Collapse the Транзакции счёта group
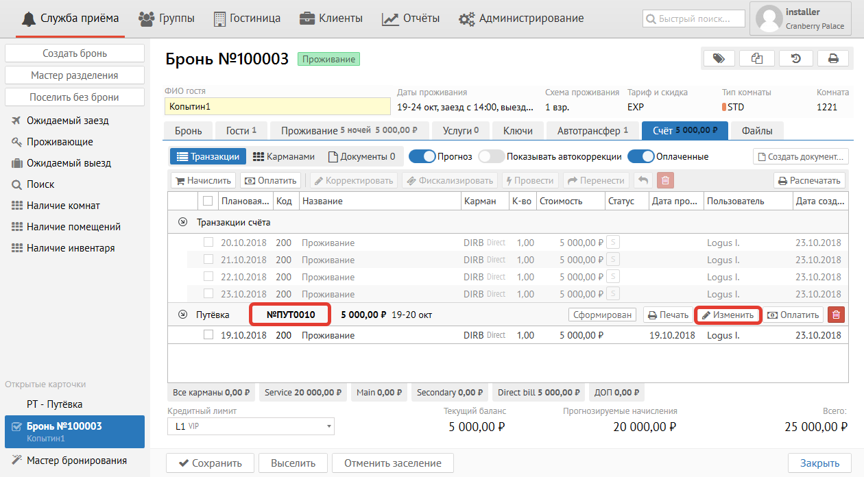864x477 pixels. (x=182, y=222)
